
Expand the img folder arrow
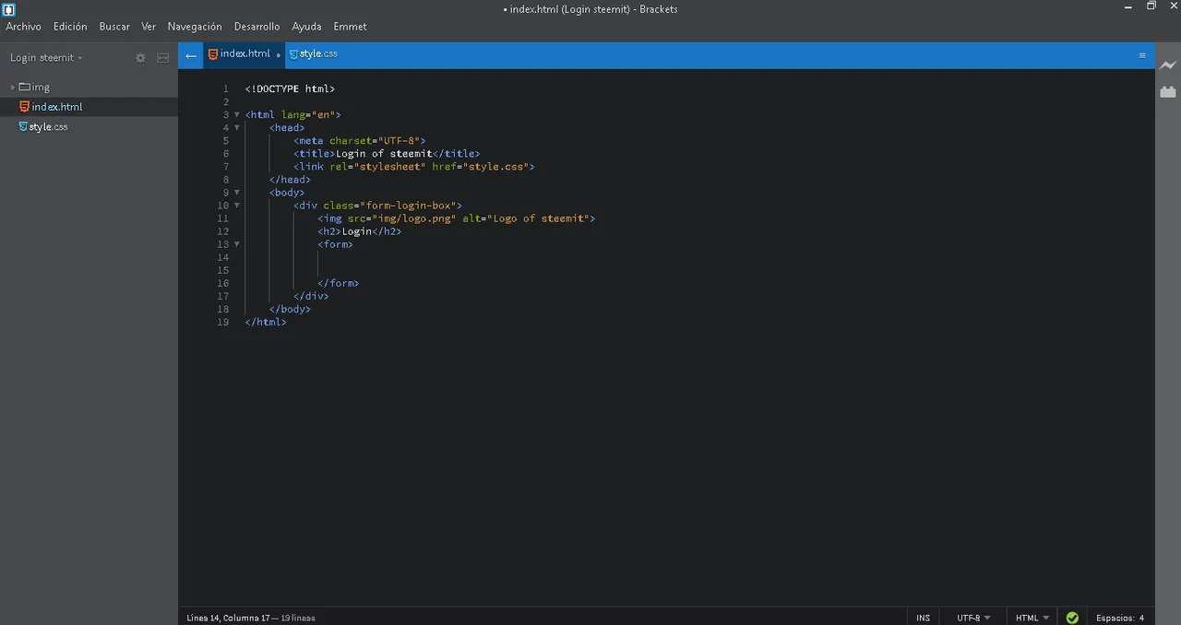point(13,88)
